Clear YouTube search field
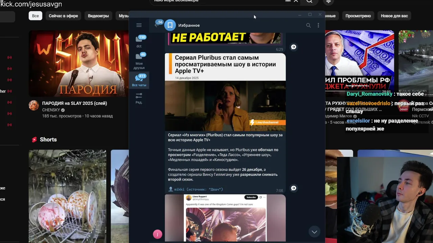The width and height of the screenshot is (433, 243). click(x=296, y=1)
